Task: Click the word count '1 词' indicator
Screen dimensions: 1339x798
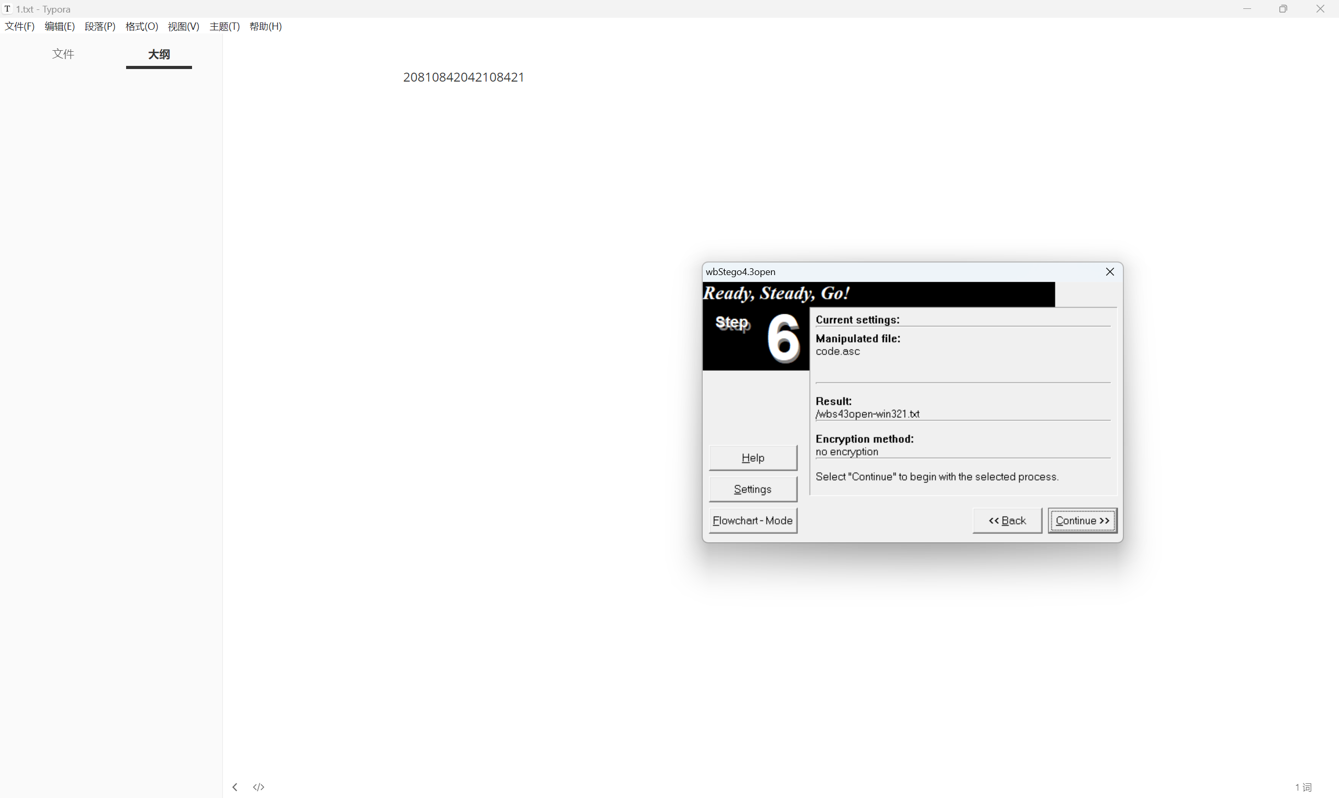Action: (1303, 787)
